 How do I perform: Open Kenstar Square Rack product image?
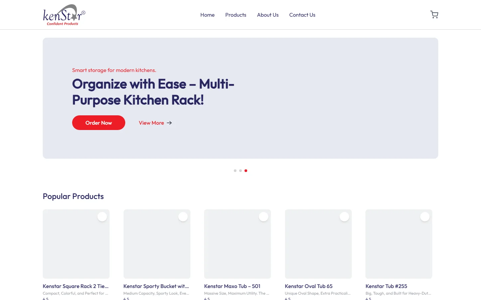pos(76,244)
